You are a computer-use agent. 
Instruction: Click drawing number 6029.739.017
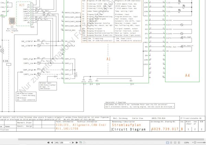tap(164, 129)
